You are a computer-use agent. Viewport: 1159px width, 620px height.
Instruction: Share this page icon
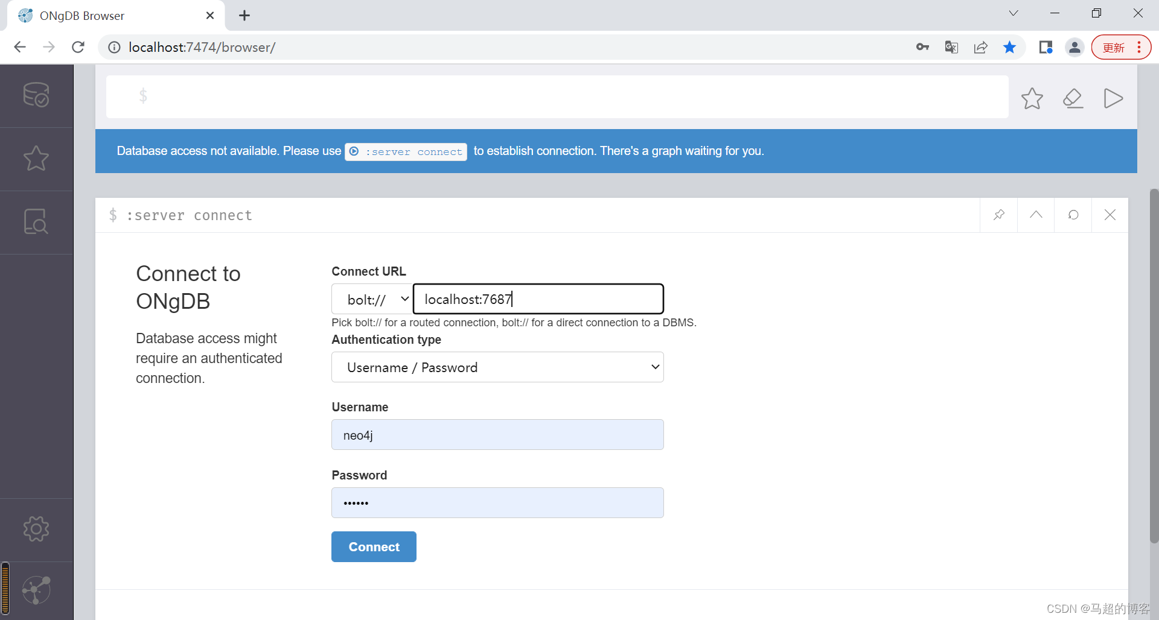[980, 47]
